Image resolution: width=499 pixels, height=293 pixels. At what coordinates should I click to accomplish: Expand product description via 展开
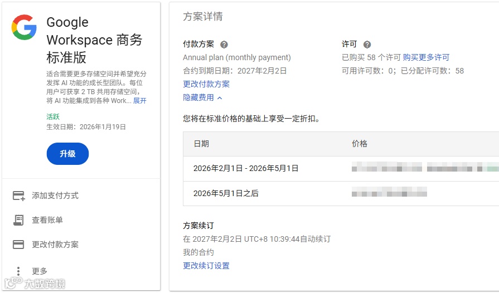click(140, 101)
